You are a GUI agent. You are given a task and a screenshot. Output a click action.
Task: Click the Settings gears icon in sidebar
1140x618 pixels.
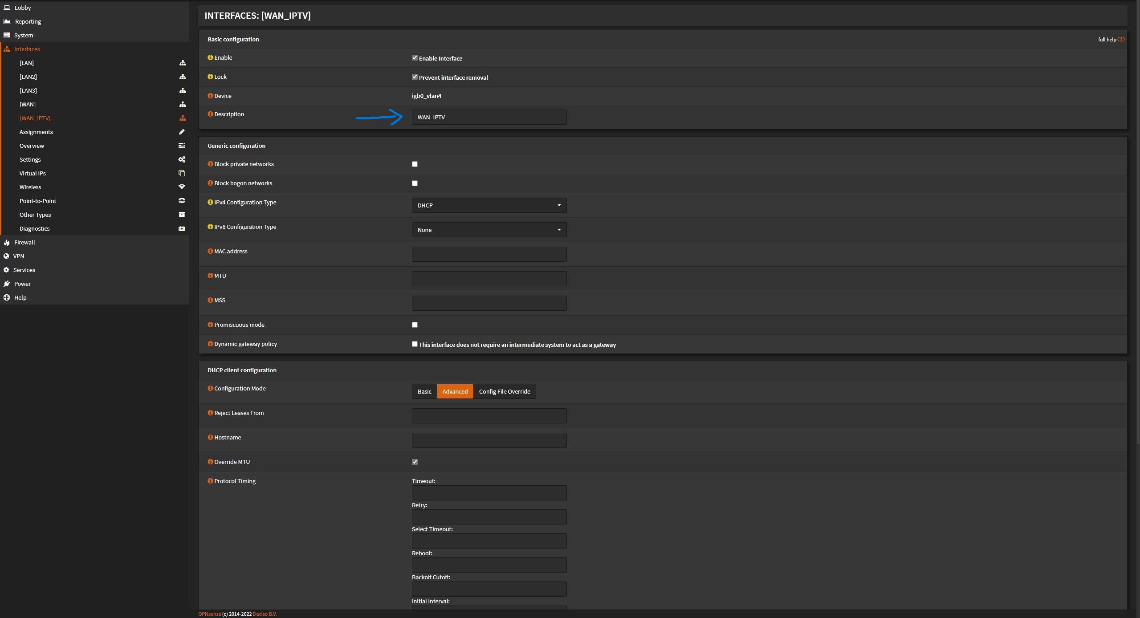182,159
